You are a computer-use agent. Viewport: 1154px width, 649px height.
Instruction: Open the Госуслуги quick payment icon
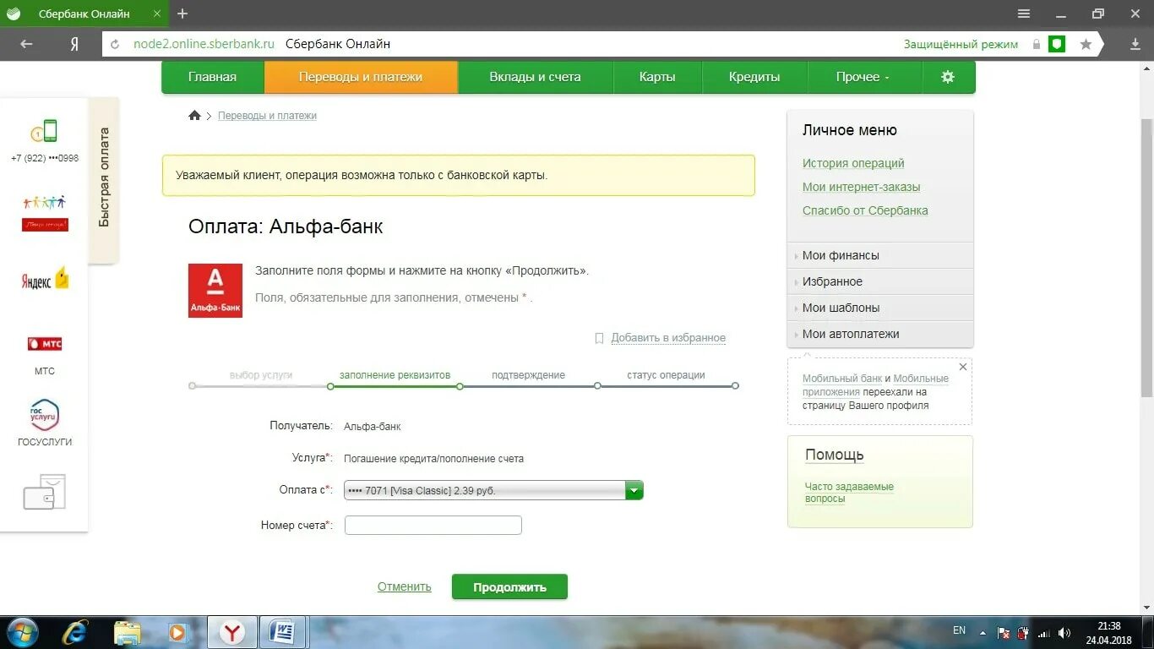(44, 415)
